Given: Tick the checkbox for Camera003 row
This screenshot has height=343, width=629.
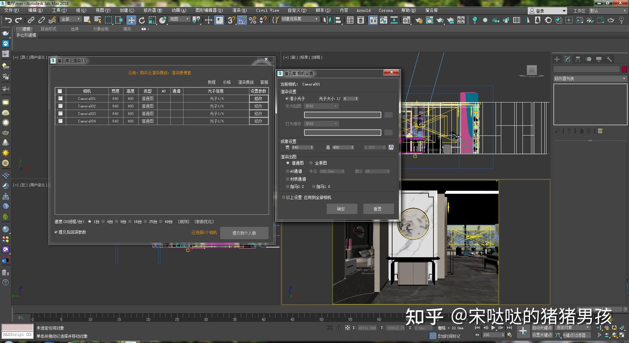Looking at the screenshot, I should coord(60,114).
